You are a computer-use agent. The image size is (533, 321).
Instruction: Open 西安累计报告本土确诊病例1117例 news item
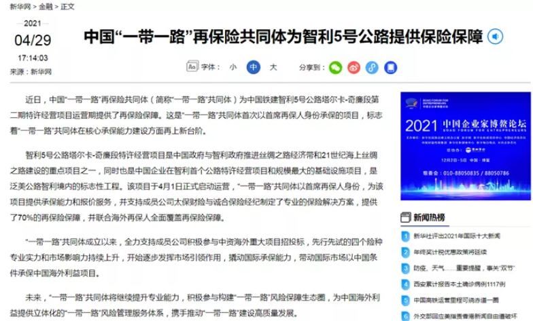point(460,284)
